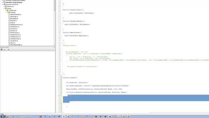Image resolution: width=209 pixels, height=118 pixels.
Task: Select BodyCol.js script
Action: click(13, 21)
